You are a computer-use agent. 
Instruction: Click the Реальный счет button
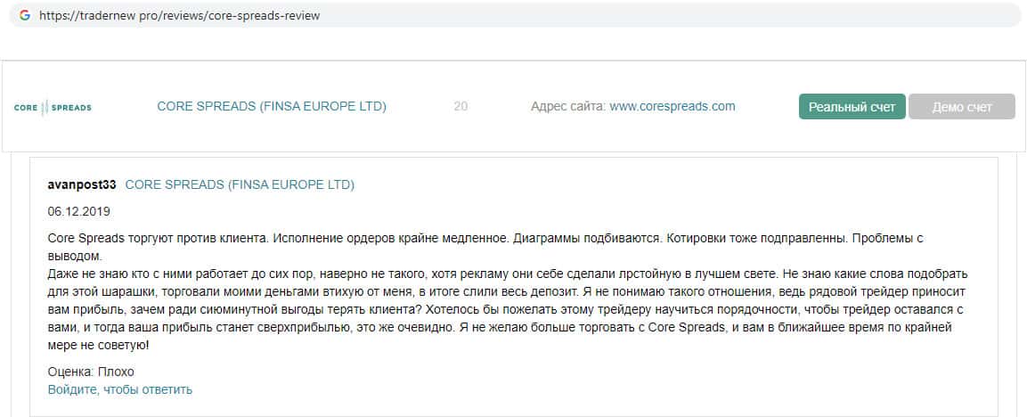coord(852,107)
